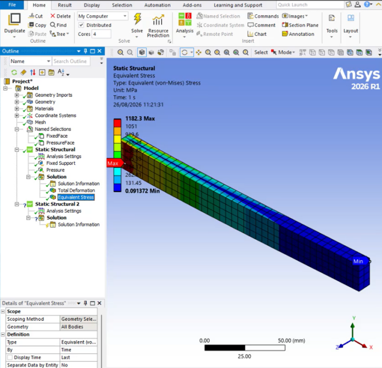Insert a Chart

coord(257,34)
